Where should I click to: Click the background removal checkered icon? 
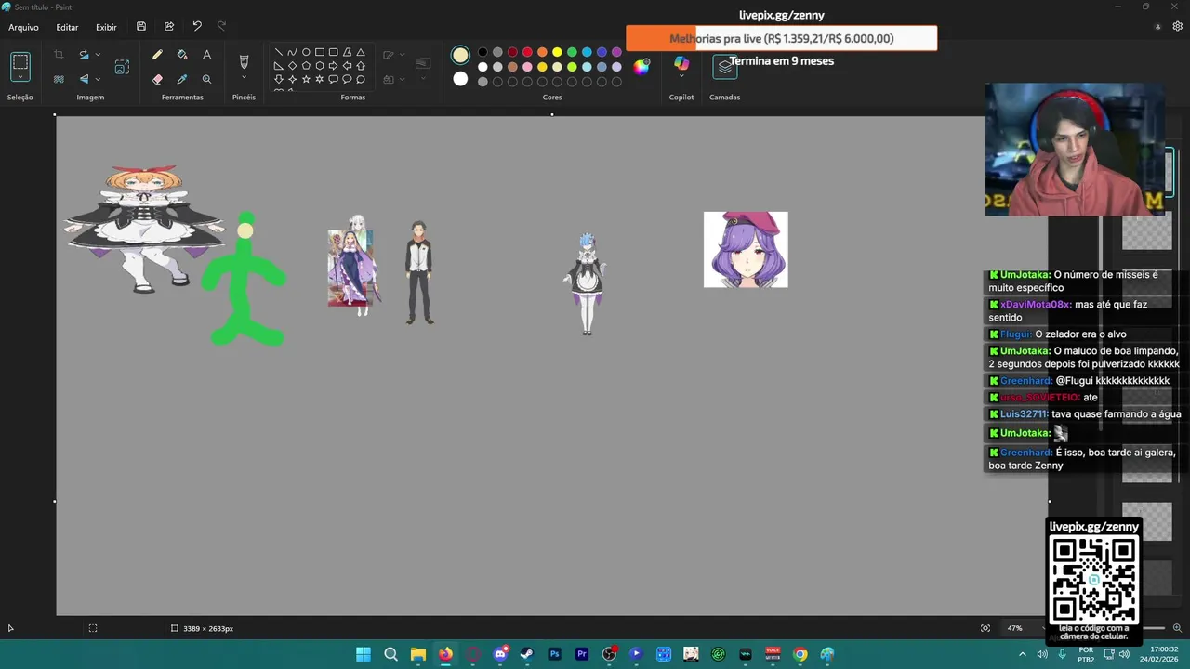(x=59, y=79)
